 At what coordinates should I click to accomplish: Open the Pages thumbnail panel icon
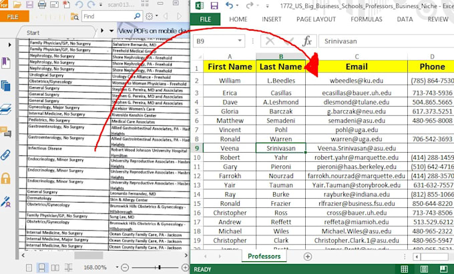[5, 85]
